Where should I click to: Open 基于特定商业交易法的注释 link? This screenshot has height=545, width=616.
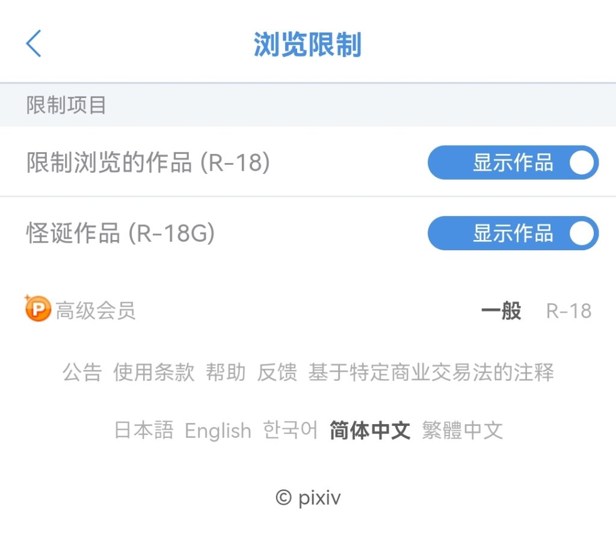click(x=431, y=372)
